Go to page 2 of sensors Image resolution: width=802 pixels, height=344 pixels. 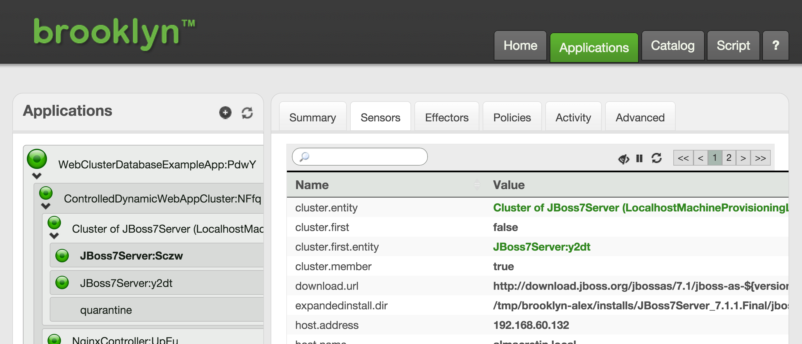tap(729, 158)
